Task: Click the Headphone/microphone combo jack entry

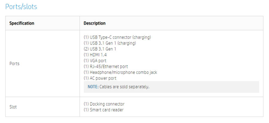Action: click(120, 73)
